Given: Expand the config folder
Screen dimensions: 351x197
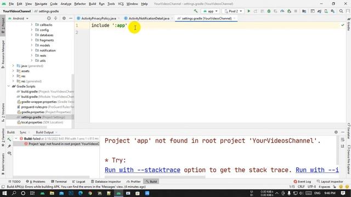Looking at the screenshot, I should coord(32,30).
